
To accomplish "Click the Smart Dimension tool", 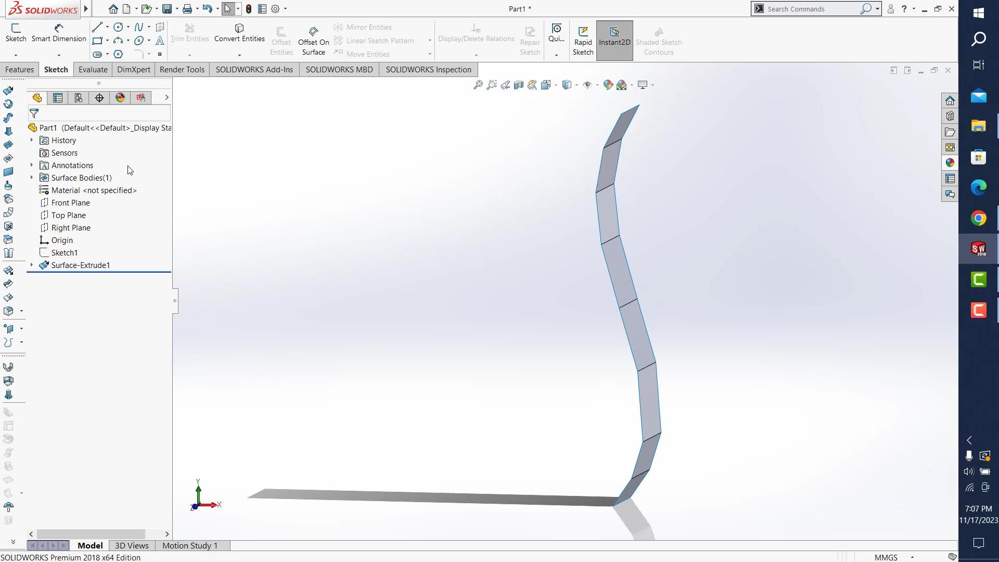I will coord(59,33).
